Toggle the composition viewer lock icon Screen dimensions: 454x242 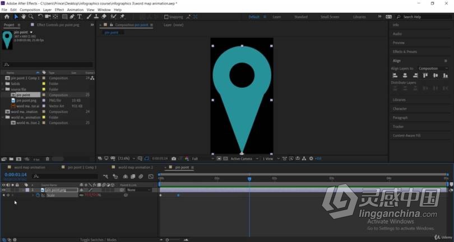click(111, 25)
